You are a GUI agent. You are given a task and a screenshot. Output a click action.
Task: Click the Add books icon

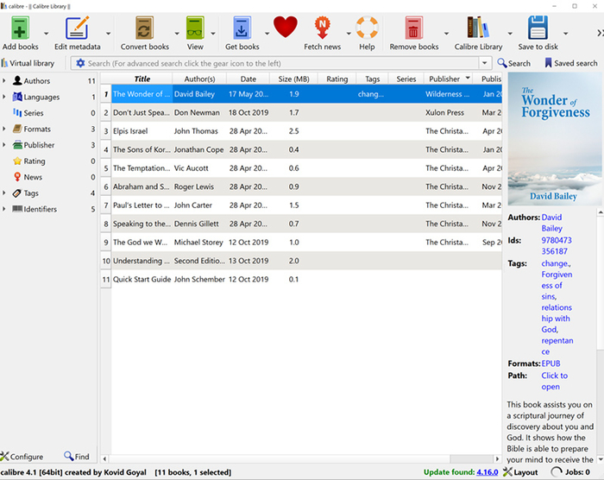click(20, 28)
